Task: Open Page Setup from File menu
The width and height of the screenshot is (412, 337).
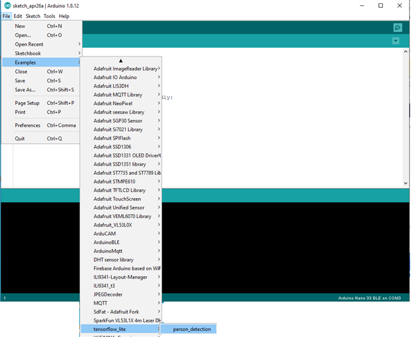Action: tap(41, 103)
